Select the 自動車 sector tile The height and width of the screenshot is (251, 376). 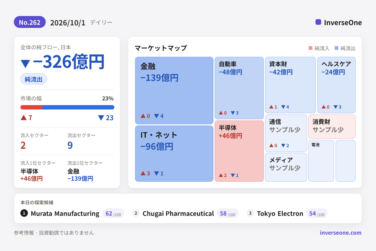coord(239,88)
